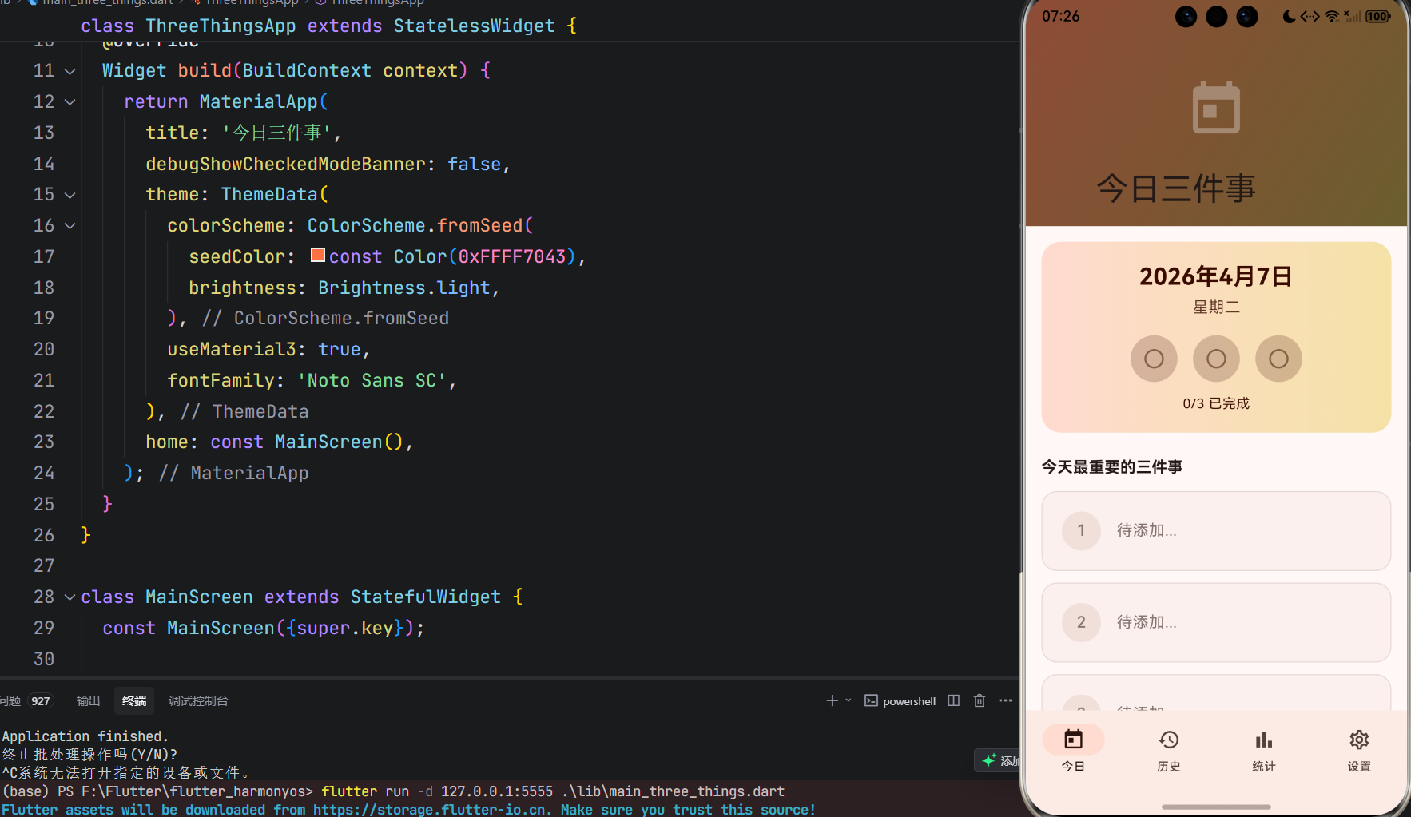This screenshot has width=1411, height=817.
Task: Collapse the MainScreen class fold on line 28
Action: click(x=70, y=597)
